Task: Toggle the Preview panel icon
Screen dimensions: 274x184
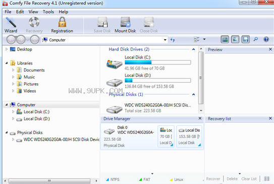Action: [x=235, y=39]
